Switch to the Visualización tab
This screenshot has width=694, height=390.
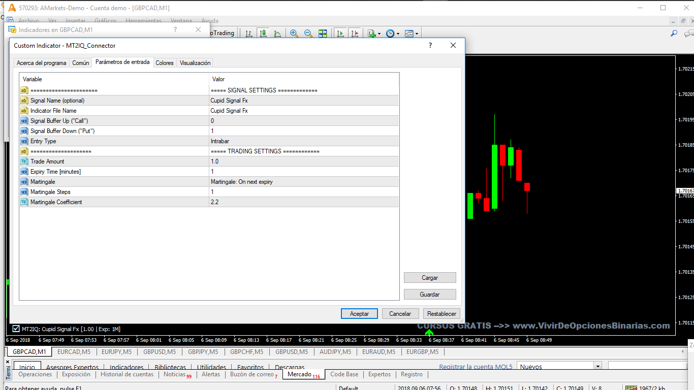tap(195, 63)
